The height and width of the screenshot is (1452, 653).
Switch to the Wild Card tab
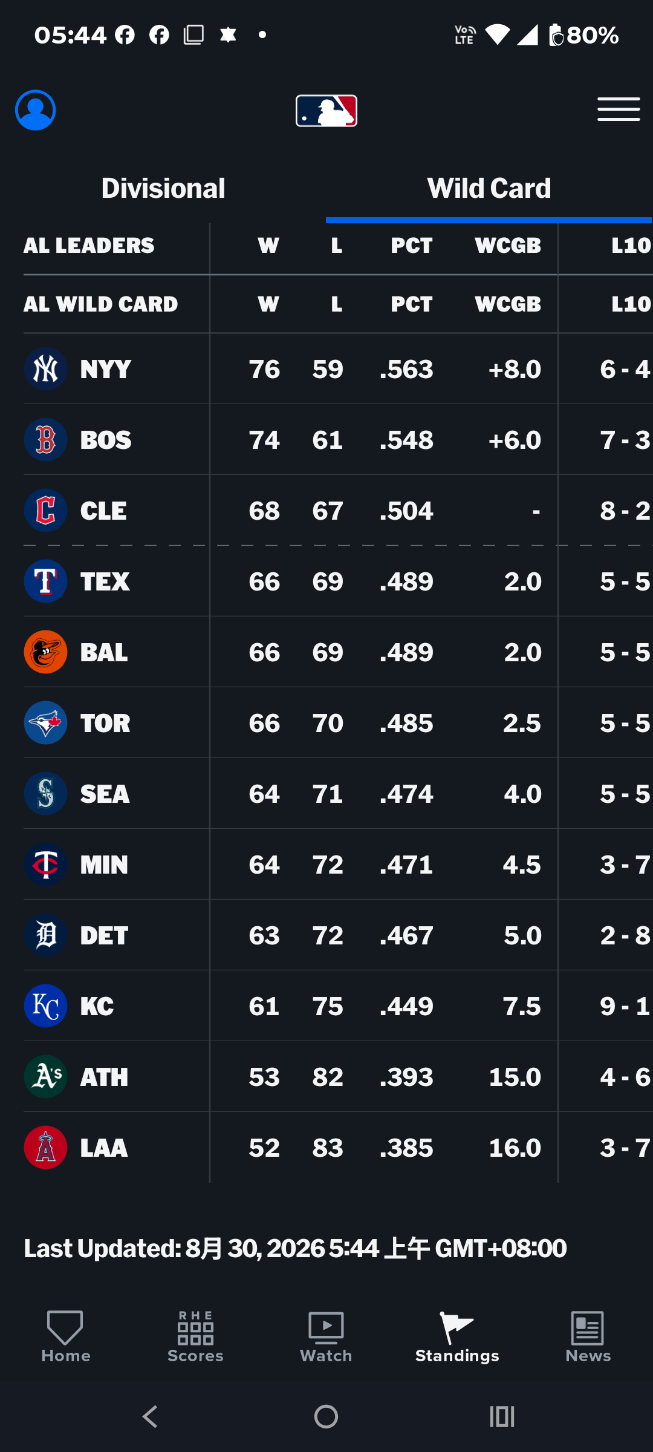[489, 188]
